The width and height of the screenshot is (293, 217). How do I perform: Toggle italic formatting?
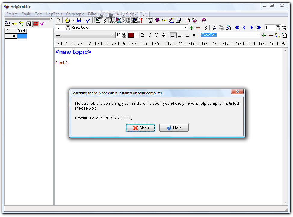(x=150, y=35)
